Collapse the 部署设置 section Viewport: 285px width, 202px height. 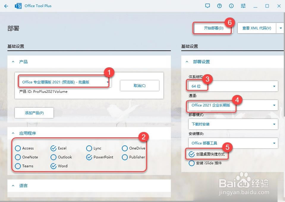(x=187, y=62)
